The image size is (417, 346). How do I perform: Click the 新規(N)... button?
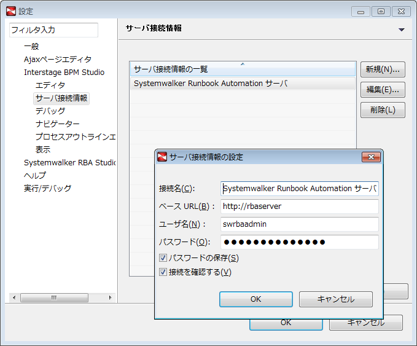click(x=383, y=69)
